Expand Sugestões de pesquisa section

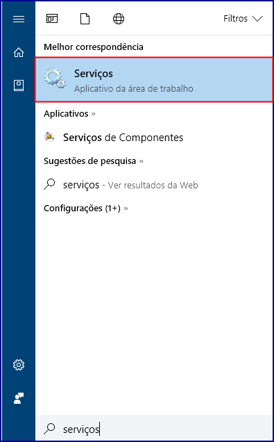pyautogui.click(x=94, y=161)
